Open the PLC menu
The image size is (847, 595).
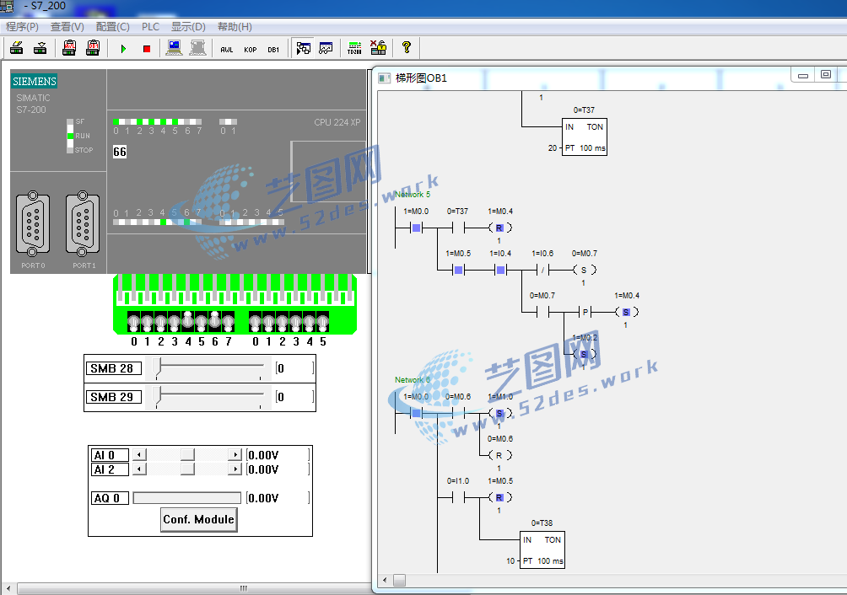coord(151,27)
